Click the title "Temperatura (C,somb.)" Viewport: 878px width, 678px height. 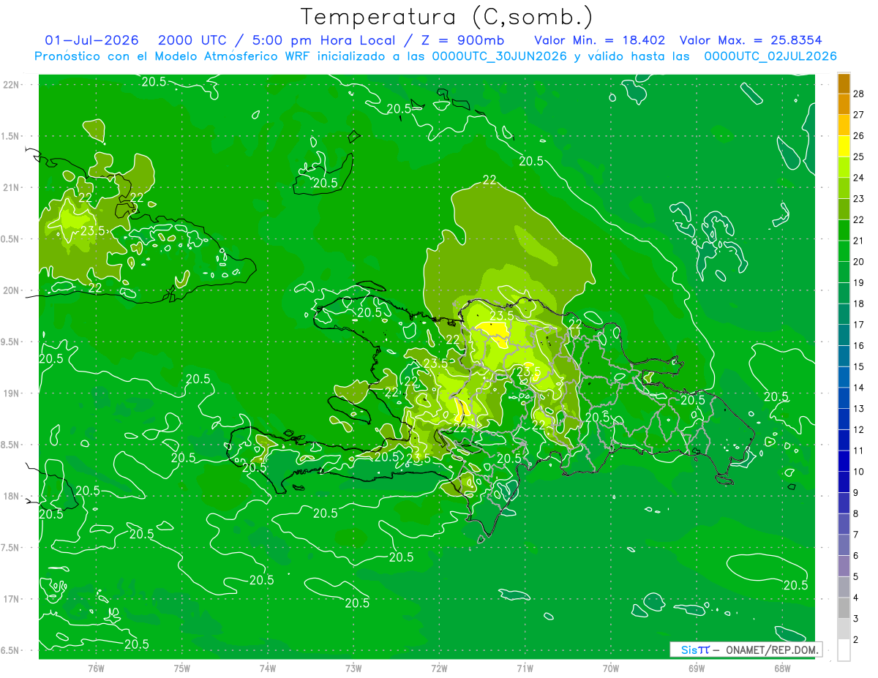[447, 17]
